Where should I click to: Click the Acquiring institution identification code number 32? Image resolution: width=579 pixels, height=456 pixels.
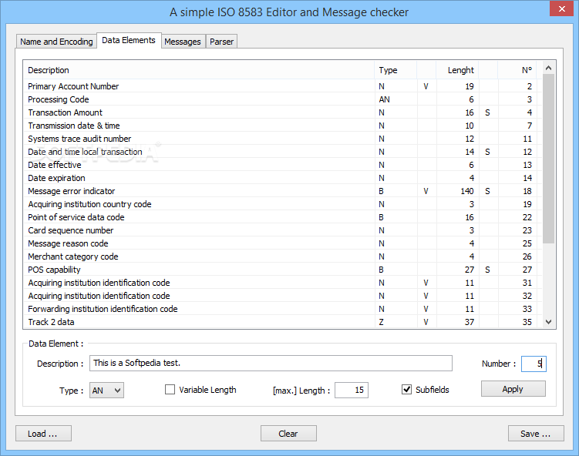[x=527, y=296]
